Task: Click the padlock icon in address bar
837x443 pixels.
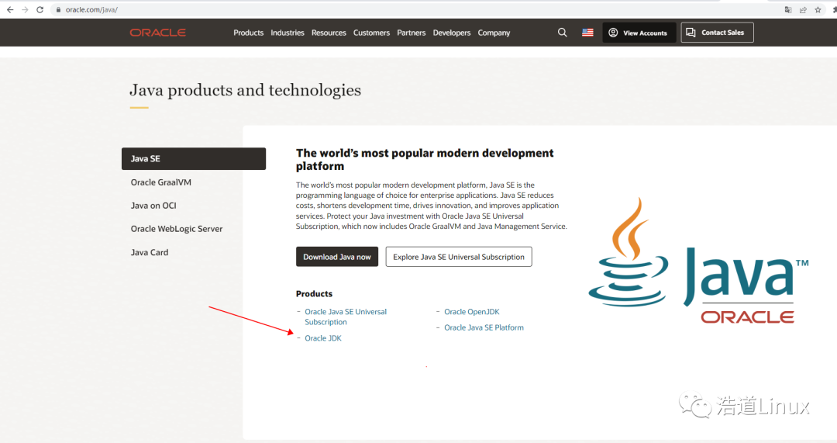Action: [x=58, y=9]
